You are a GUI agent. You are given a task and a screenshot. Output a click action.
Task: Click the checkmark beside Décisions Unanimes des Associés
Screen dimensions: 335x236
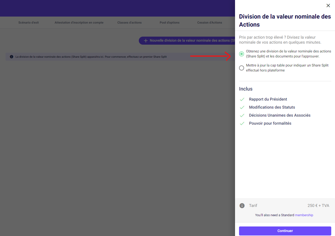click(242, 115)
